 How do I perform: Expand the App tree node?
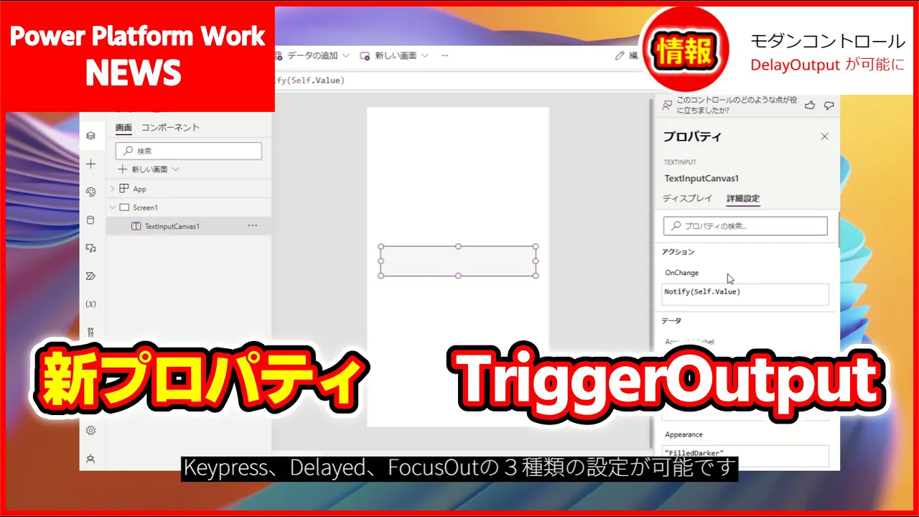(113, 188)
